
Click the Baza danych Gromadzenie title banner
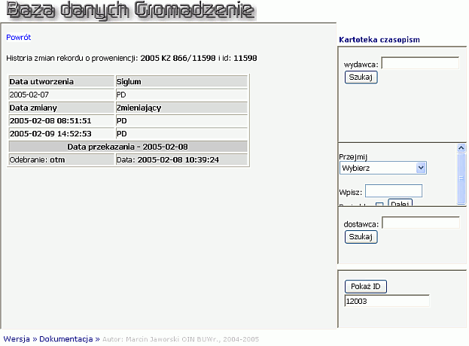(131, 11)
